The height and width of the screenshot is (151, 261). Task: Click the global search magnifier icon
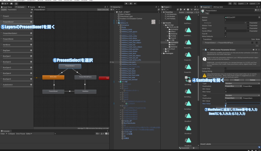pos(235,4)
